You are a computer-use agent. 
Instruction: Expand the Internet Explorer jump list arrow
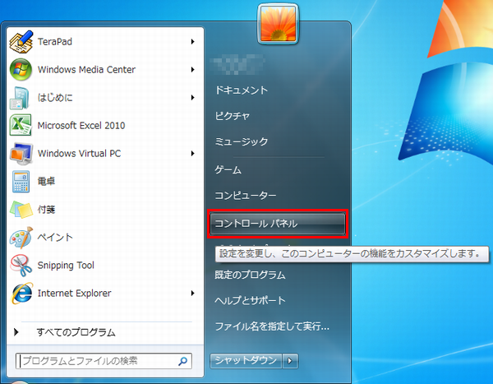pyautogui.click(x=193, y=293)
